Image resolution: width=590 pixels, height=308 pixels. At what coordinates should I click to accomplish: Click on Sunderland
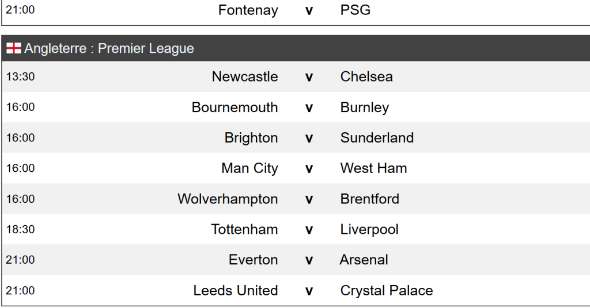(x=377, y=138)
